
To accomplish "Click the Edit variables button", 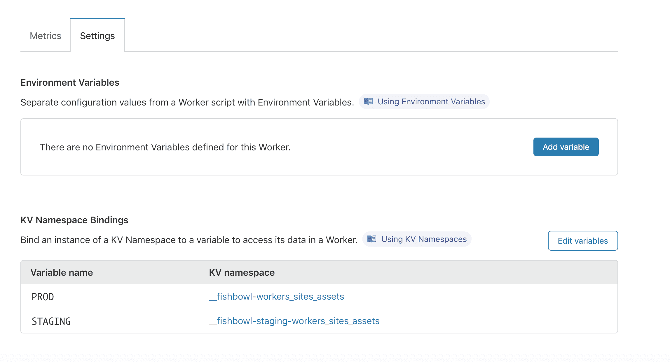I will coord(583,241).
